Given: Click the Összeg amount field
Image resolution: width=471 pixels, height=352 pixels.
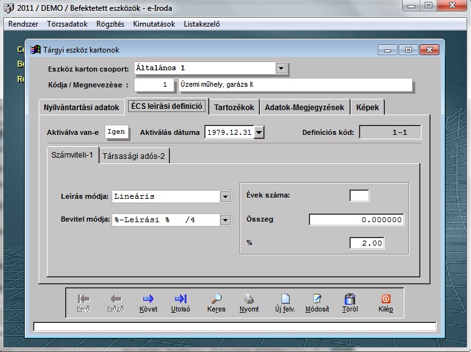Looking at the screenshot, I should (x=356, y=220).
